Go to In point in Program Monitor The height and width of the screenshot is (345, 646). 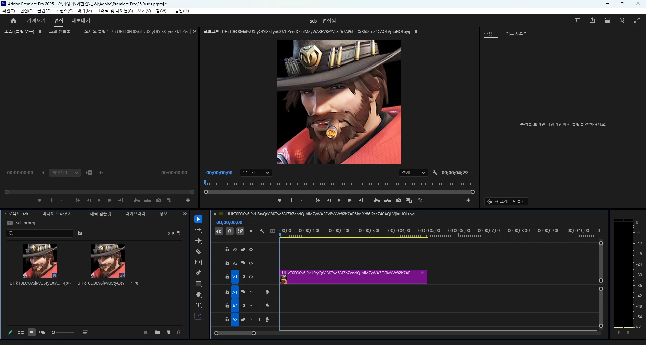(318, 200)
